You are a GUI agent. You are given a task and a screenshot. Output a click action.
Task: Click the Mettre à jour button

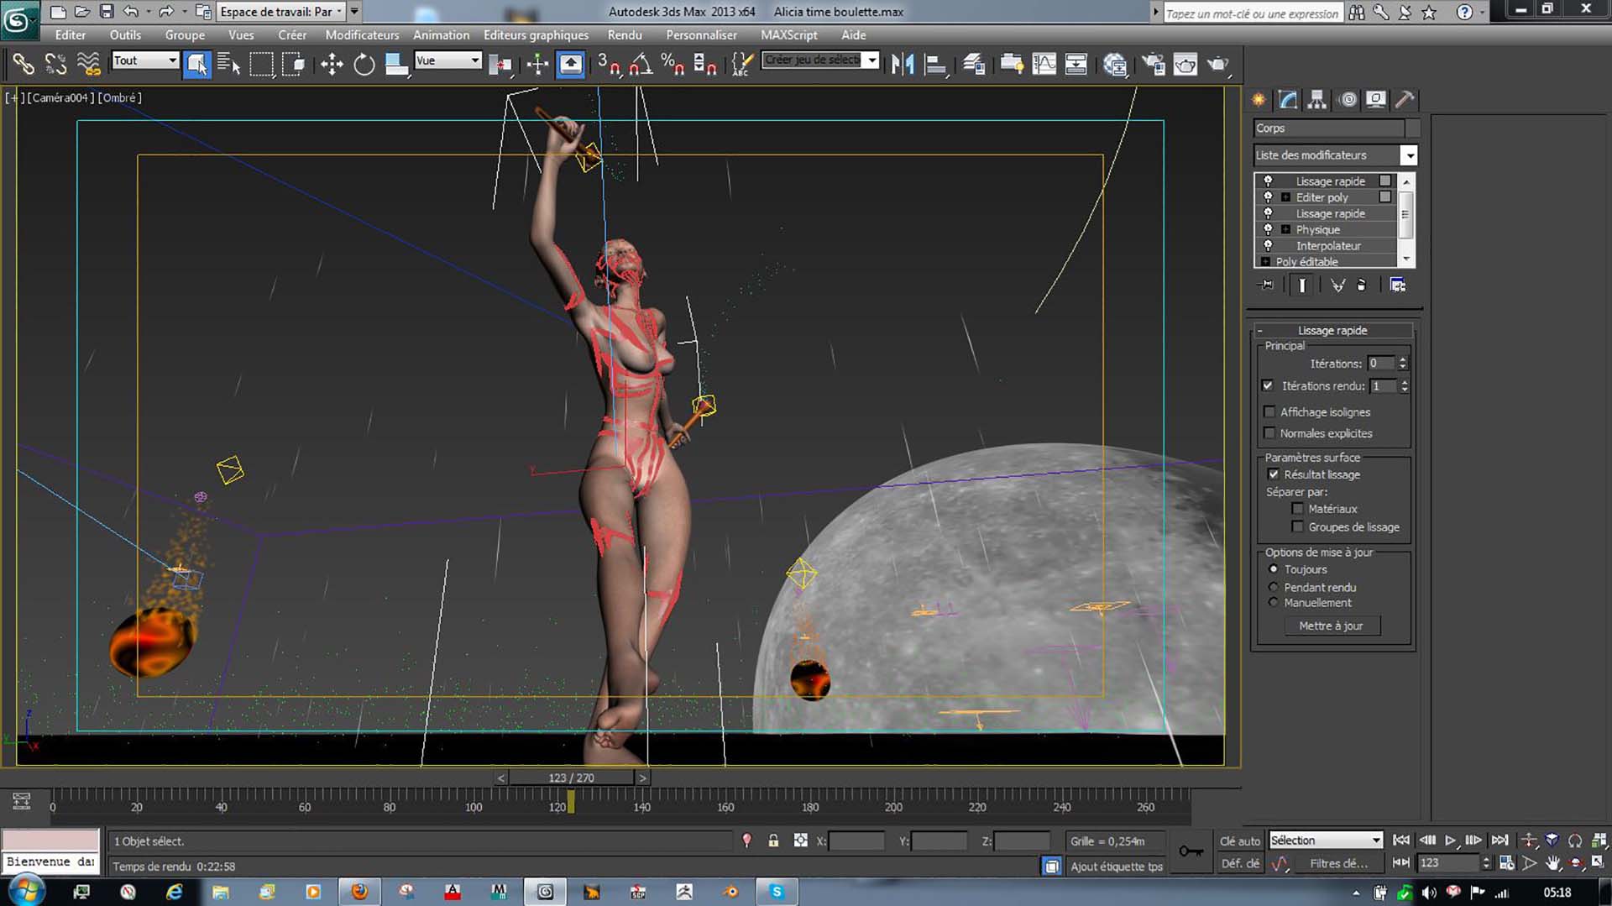coord(1331,626)
